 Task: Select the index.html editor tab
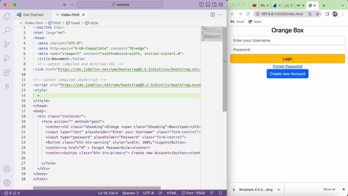click(x=70, y=15)
